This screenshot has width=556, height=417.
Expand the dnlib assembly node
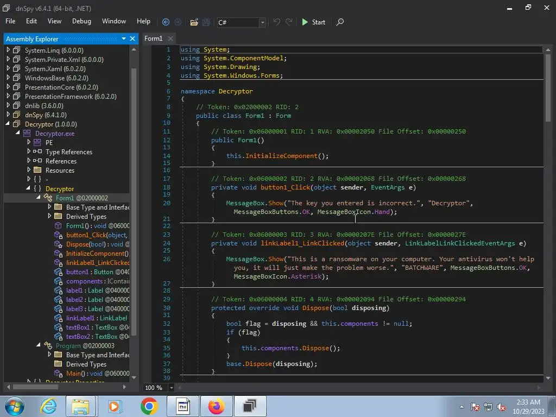(x=8, y=105)
